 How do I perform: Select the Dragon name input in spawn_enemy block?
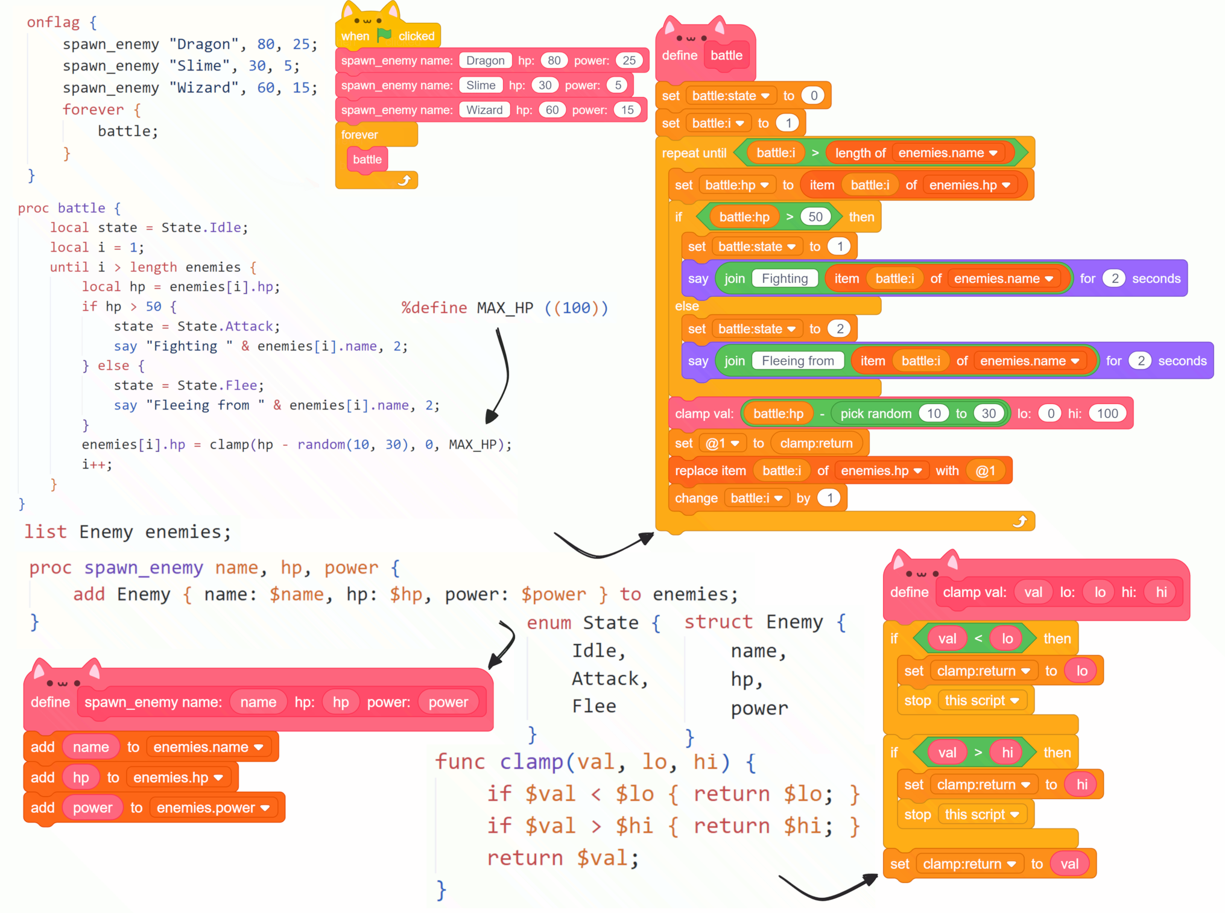[x=485, y=60]
